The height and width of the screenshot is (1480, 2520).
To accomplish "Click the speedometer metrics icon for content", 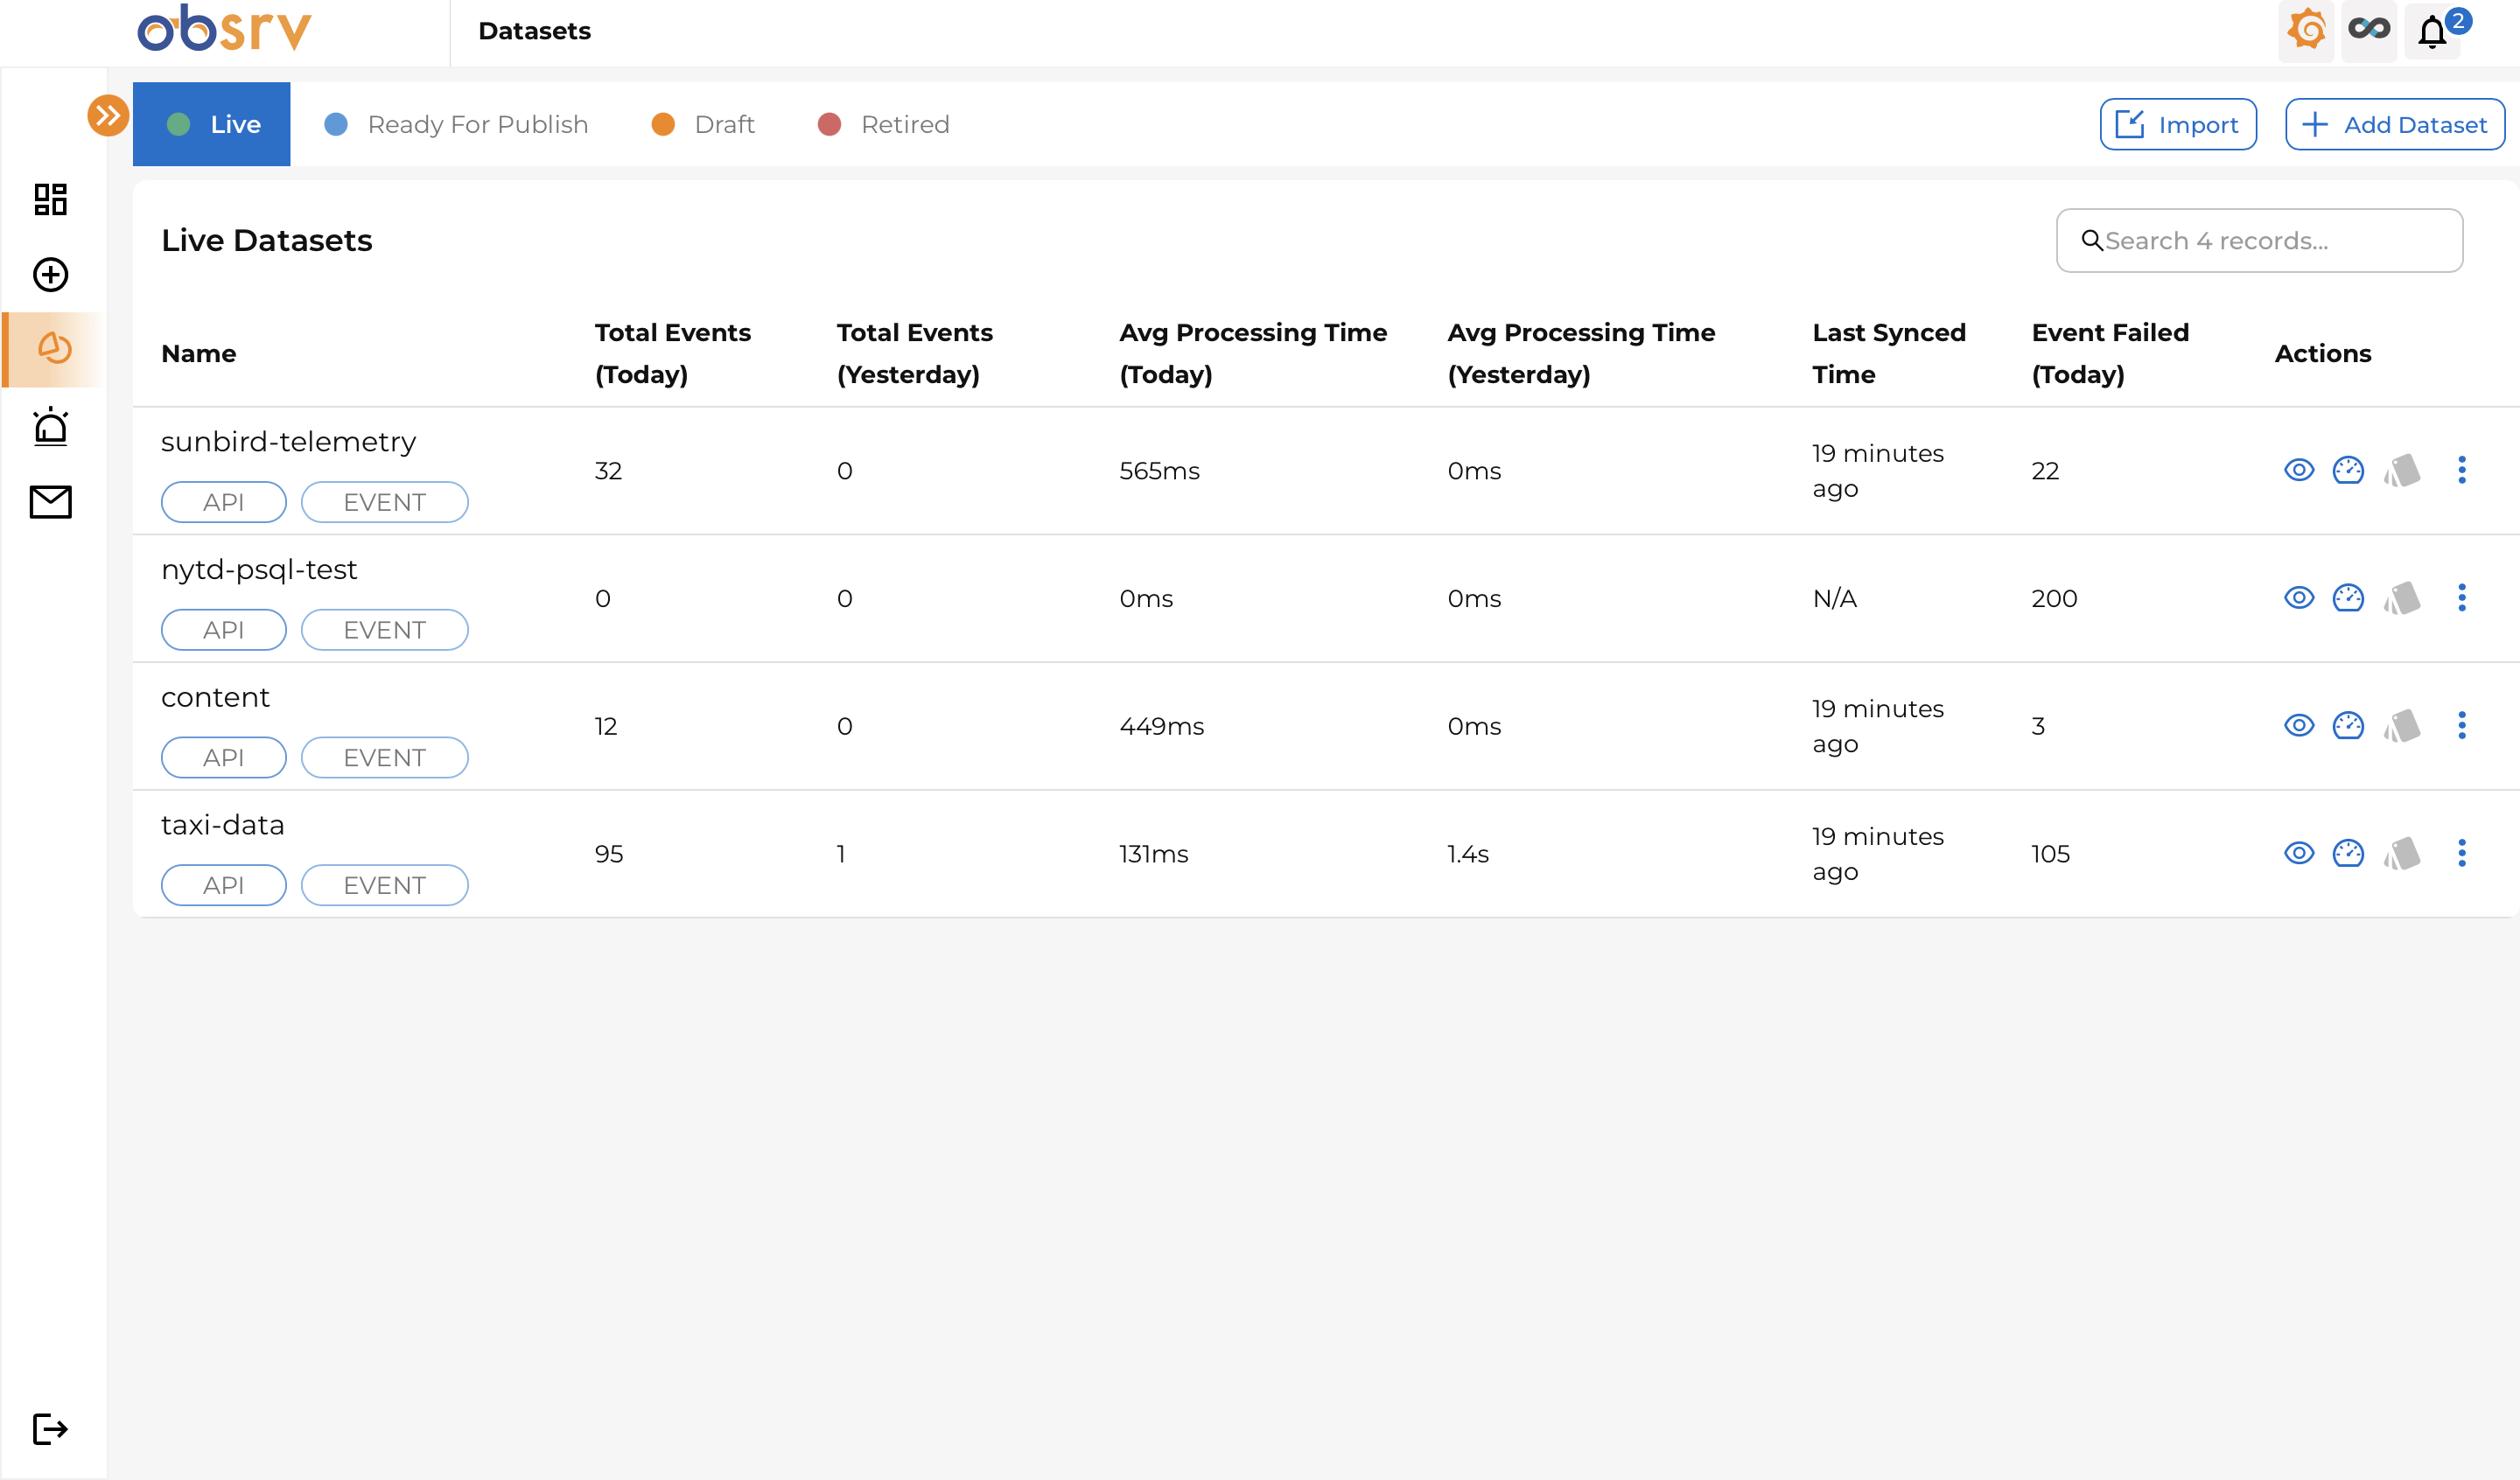I will pos(2348,725).
